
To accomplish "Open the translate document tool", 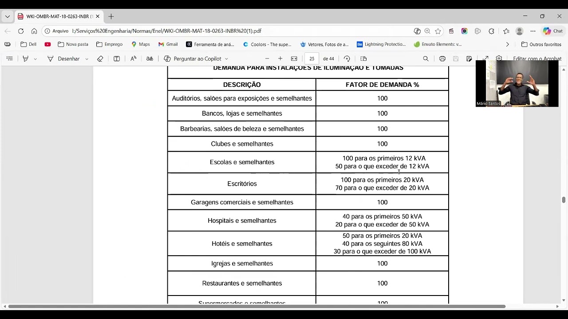I will (150, 58).
